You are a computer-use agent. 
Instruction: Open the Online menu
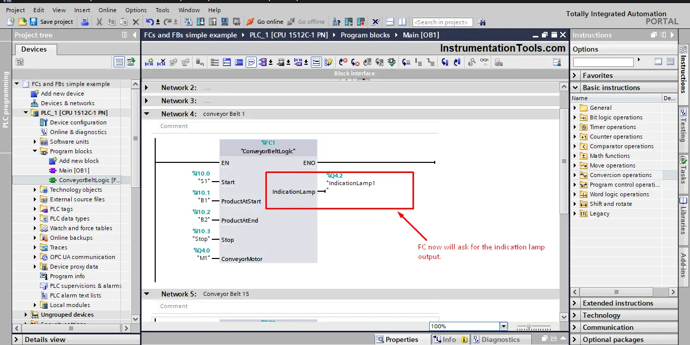107,10
